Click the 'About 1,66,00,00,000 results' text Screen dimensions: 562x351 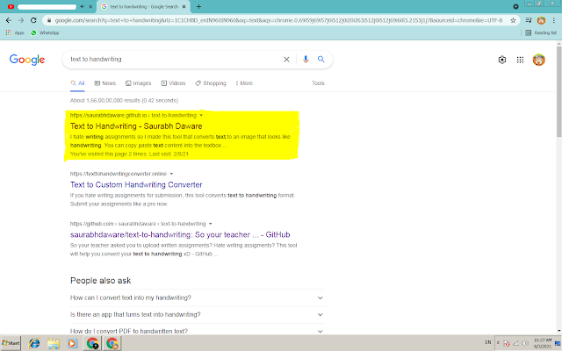click(x=124, y=100)
